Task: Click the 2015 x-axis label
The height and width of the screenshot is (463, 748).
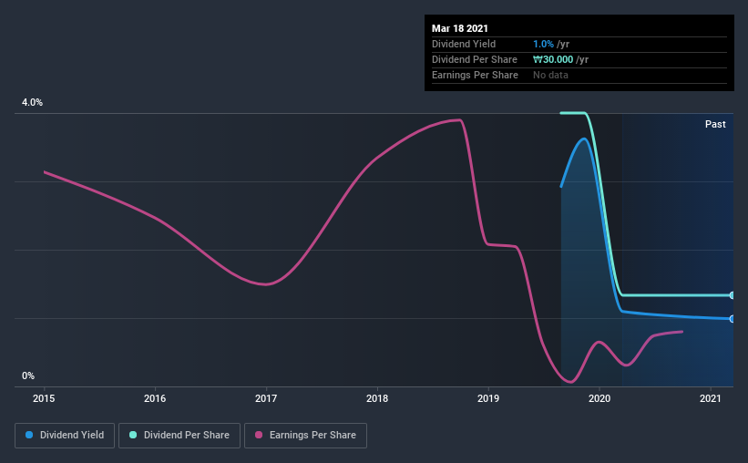Action: click(x=44, y=398)
